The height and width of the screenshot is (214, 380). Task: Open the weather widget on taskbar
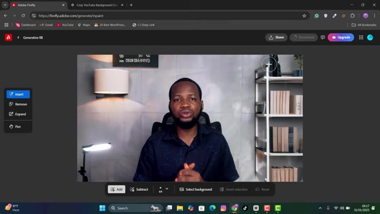pos(12,208)
